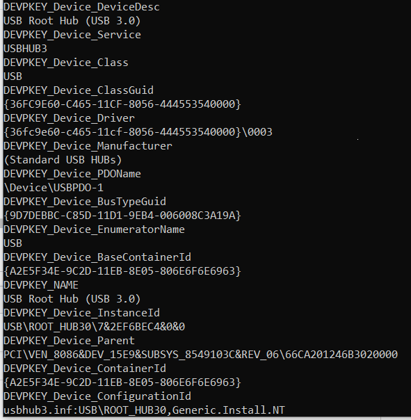
Task: Click the USBHUB3 service value
Action: [x=26, y=49]
